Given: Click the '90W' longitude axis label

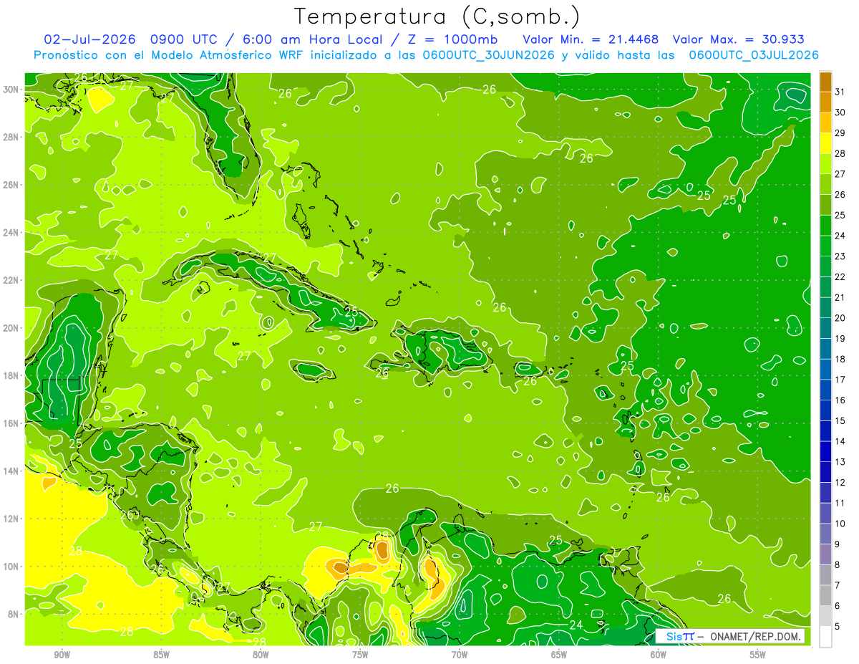Looking at the screenshot, I should click(62, 655).
